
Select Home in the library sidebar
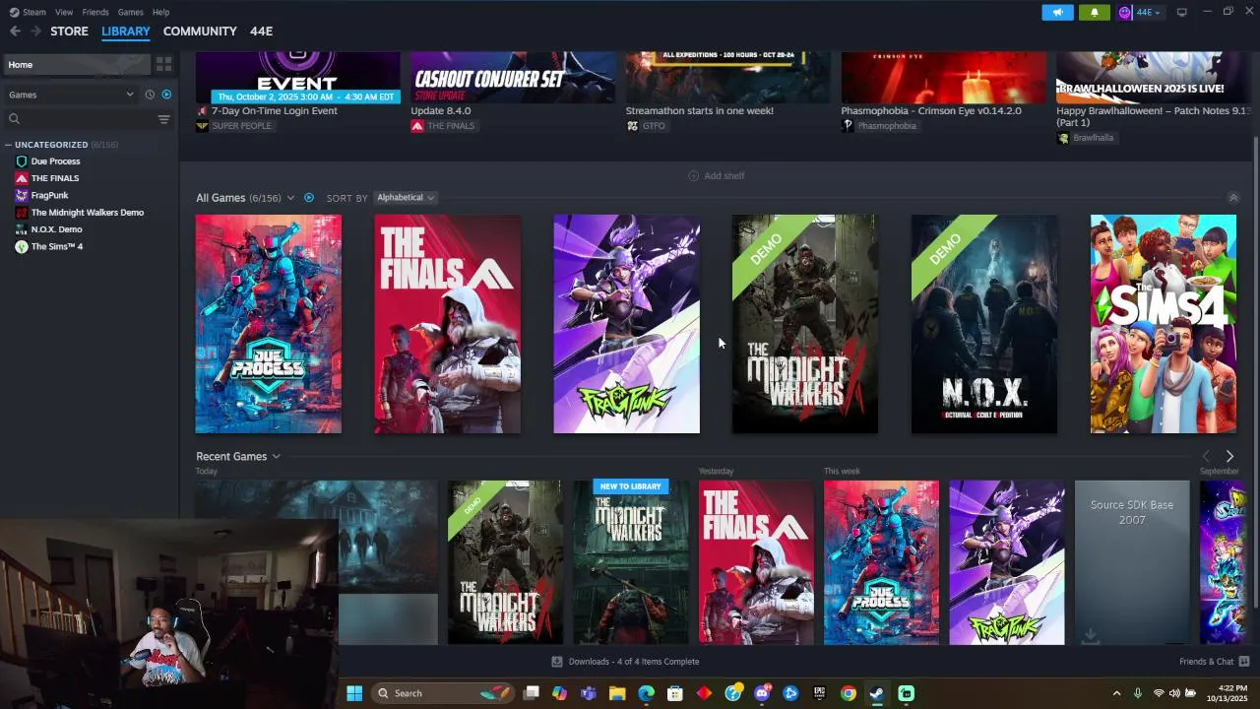pos(77,65)
